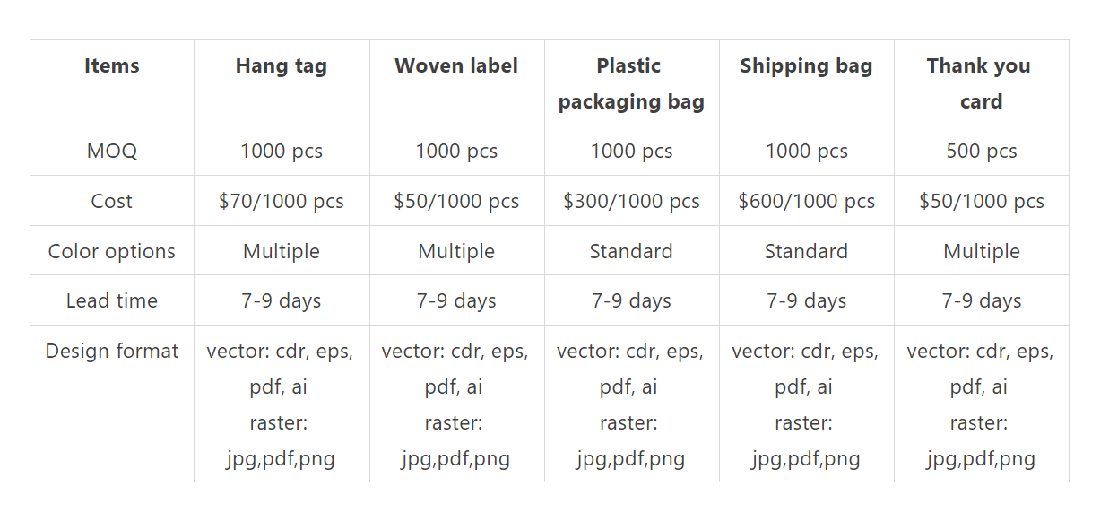The width and height of the screenshot is (1109, 521).
Task: Click Thank you card's 7-9 days cell
Action: (x=981, y=301)
